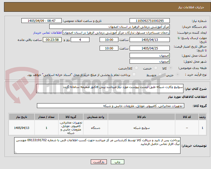Click the general description شرح کلی text area

(110, 89)
